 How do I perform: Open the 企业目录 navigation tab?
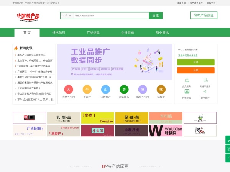(x=128, y=32)
